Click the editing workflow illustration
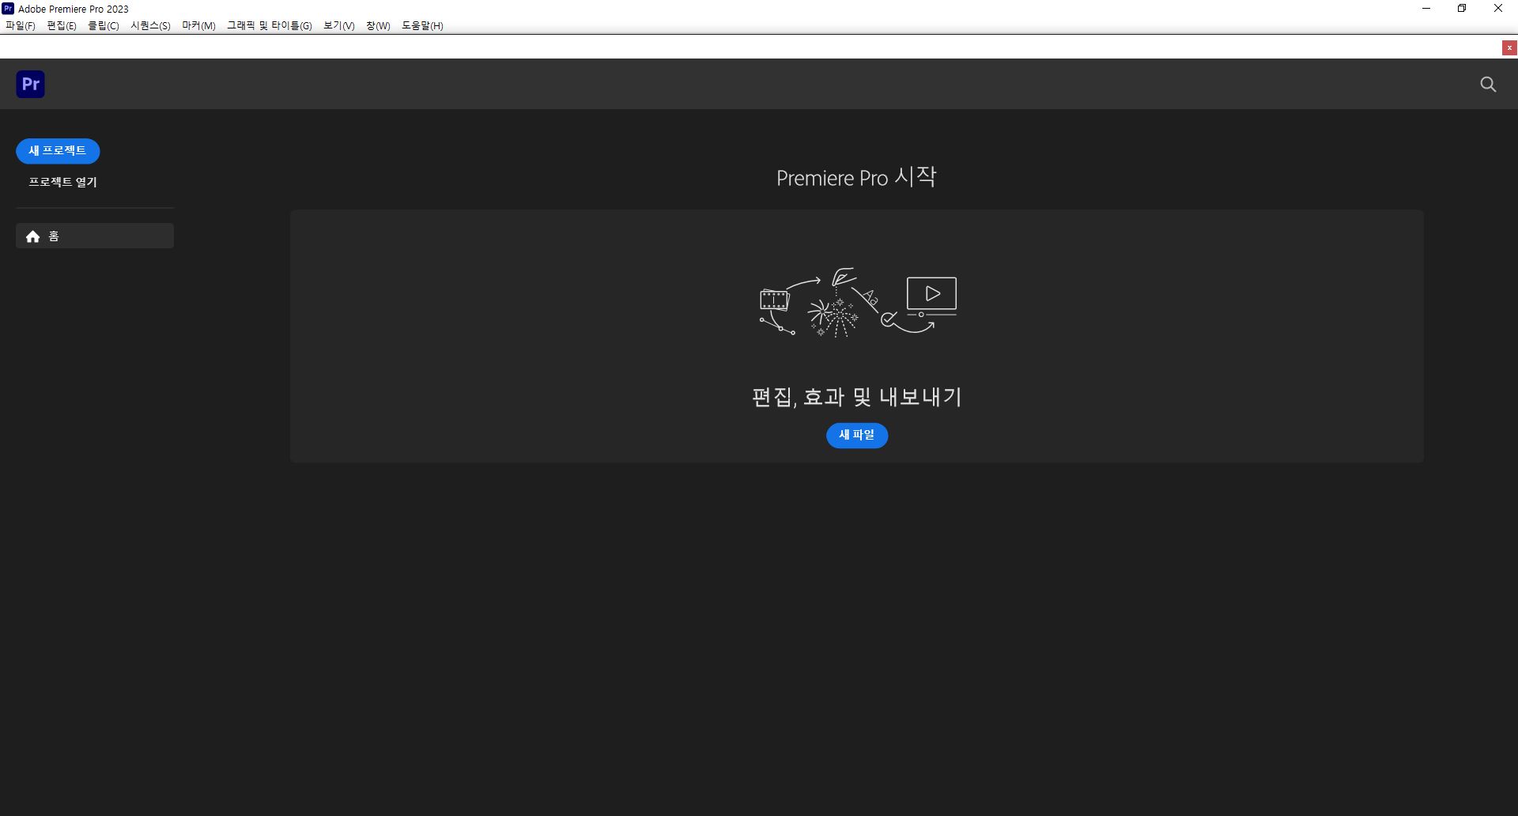Screen dimensions: 1518x816 point(858,303)
